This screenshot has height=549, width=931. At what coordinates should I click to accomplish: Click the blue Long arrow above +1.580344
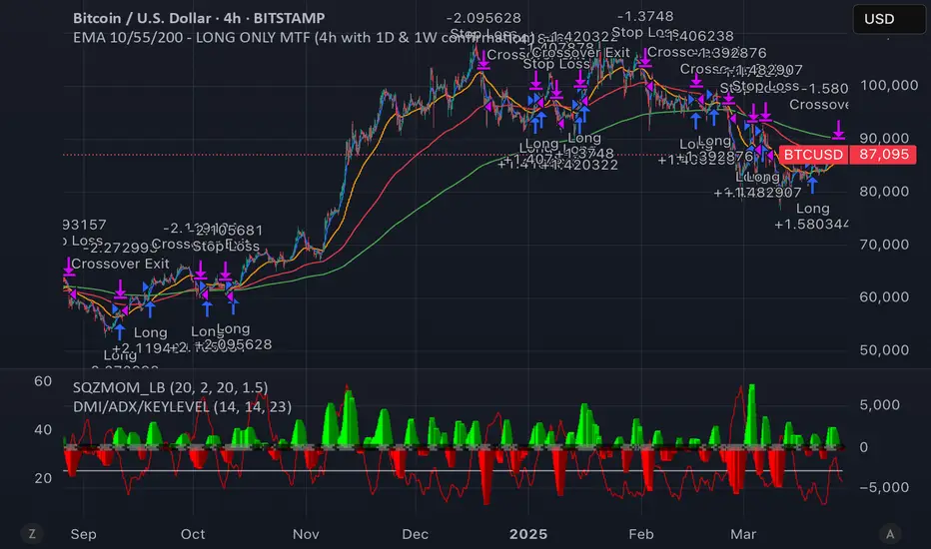pos(812,185)
